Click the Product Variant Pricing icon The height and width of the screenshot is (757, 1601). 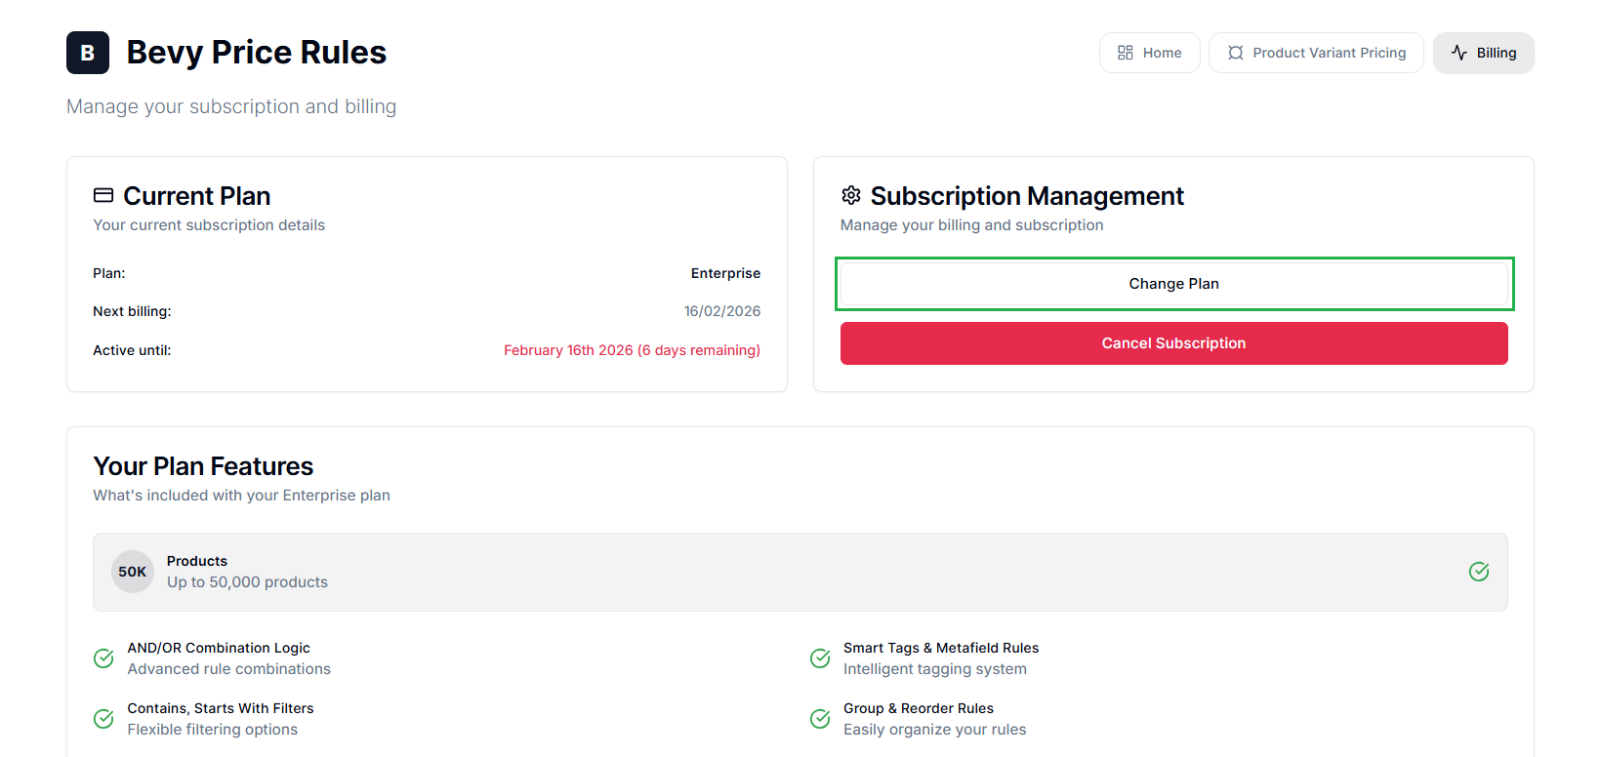click(1236, 53)
